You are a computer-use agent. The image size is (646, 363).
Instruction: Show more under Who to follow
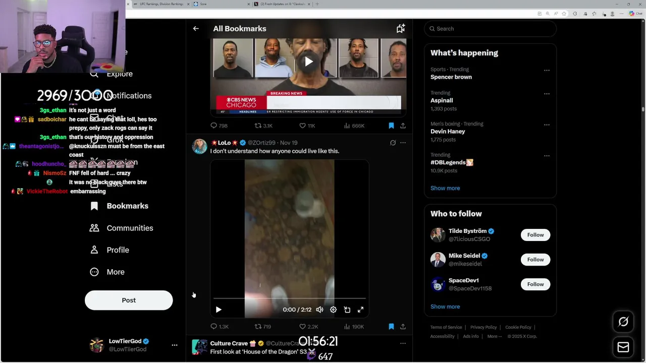point(445,307)
